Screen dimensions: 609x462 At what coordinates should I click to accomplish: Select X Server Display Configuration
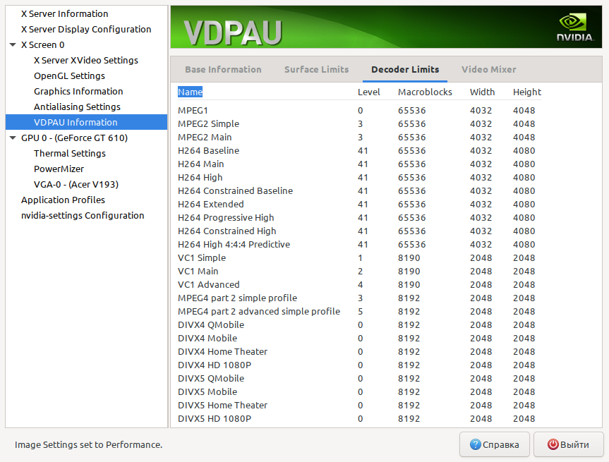point(86,29)
